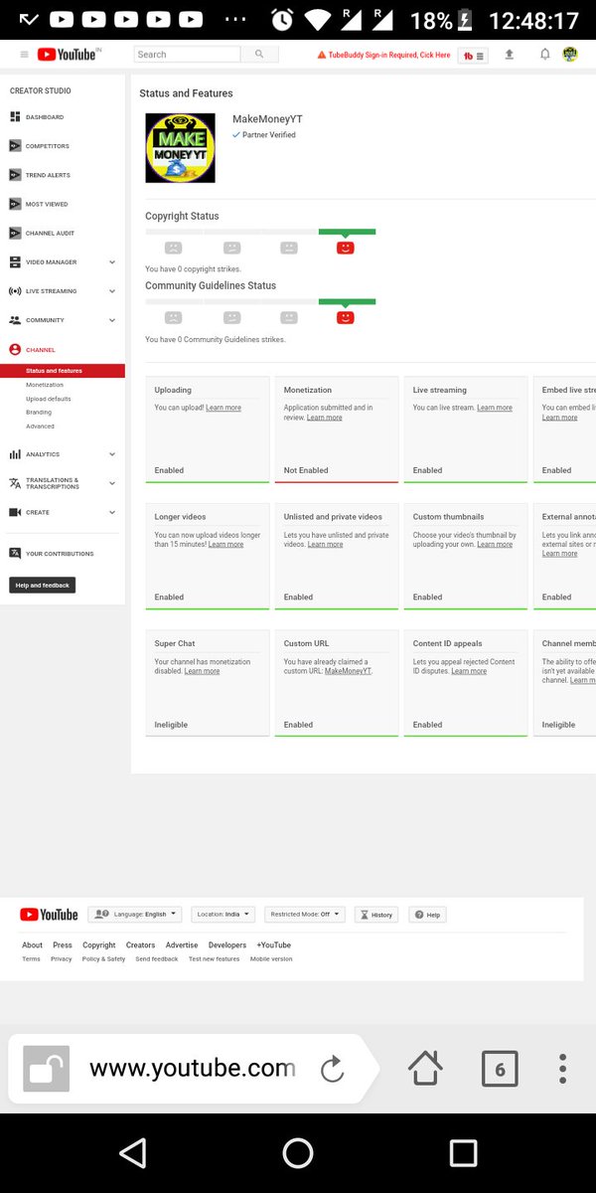Click Translations & Transcriptions sidebar icon
Viewport: 596px width, 1193px height.
(15, 483)
